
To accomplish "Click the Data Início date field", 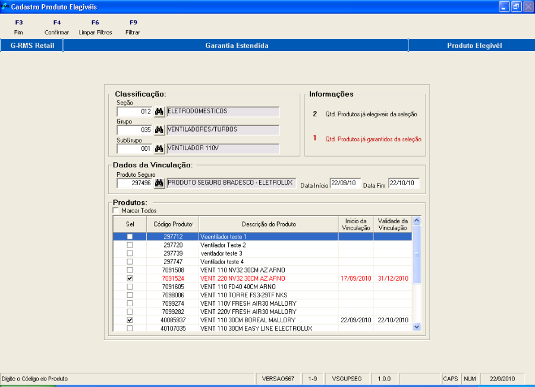I will click(x=345, y=183).
